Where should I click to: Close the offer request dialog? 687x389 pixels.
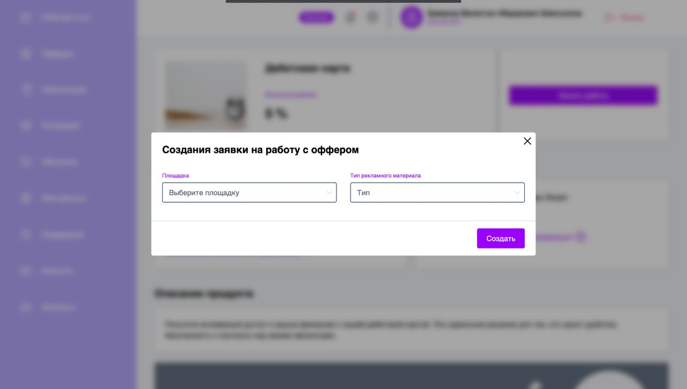[x=527, y=141]
